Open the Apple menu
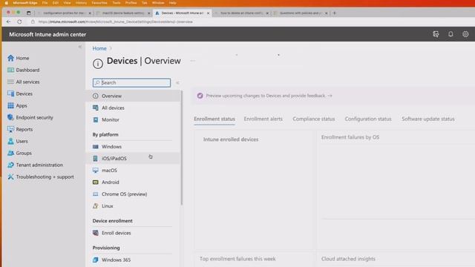Image resolution: width=475 pixels, height=267 pixels. point(7,3)
